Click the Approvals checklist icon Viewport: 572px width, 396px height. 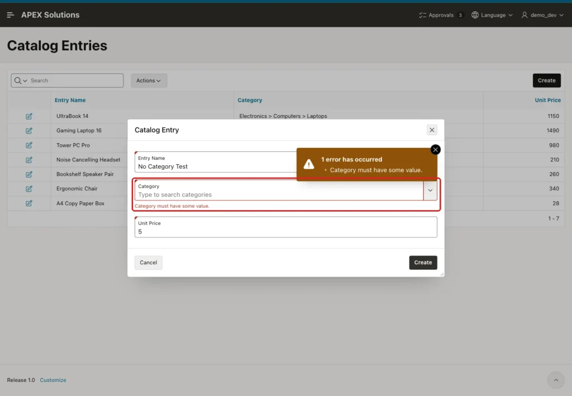(x=422, y=15)
